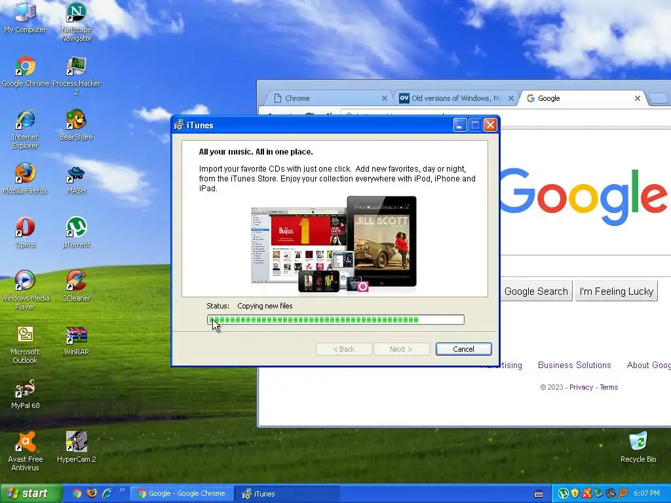Select the Recycle Bin icon
Screen dimensions: 671x503
point(638,447)
